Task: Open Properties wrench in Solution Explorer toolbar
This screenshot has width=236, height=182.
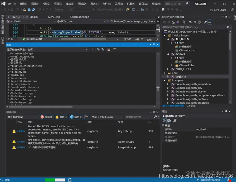Action: point(205,22)
